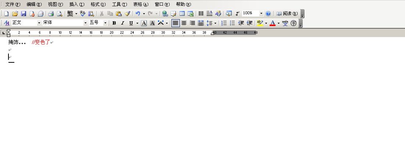Expand the undo history dropdown arrow

144,14
